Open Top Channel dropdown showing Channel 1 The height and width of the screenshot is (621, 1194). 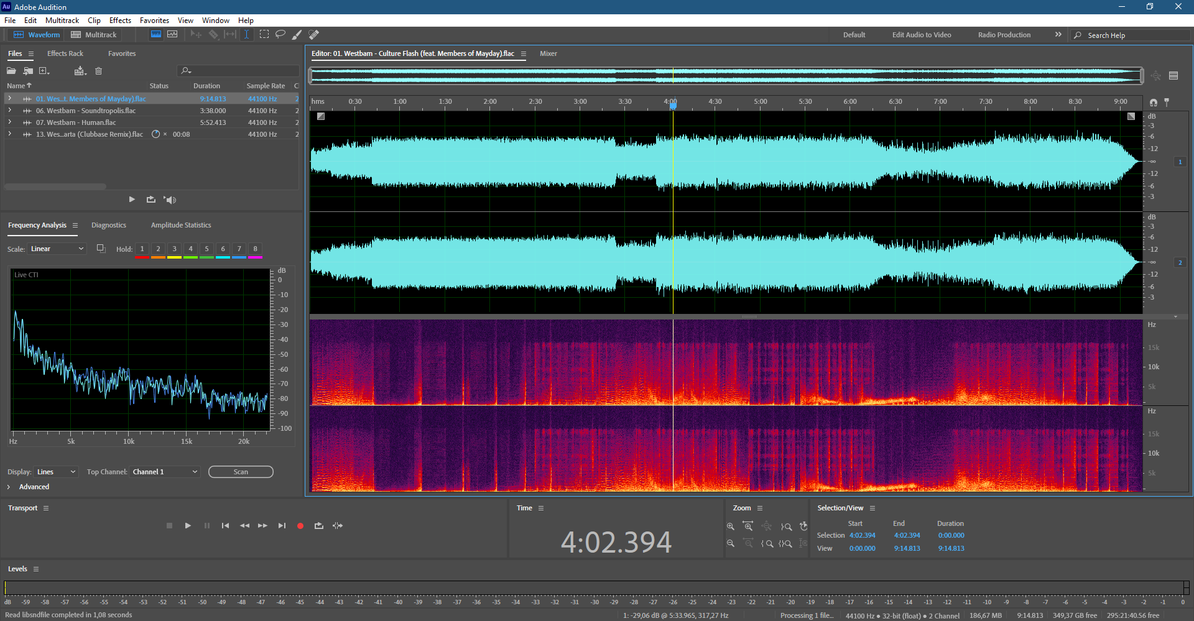click(x=165, y=472)
